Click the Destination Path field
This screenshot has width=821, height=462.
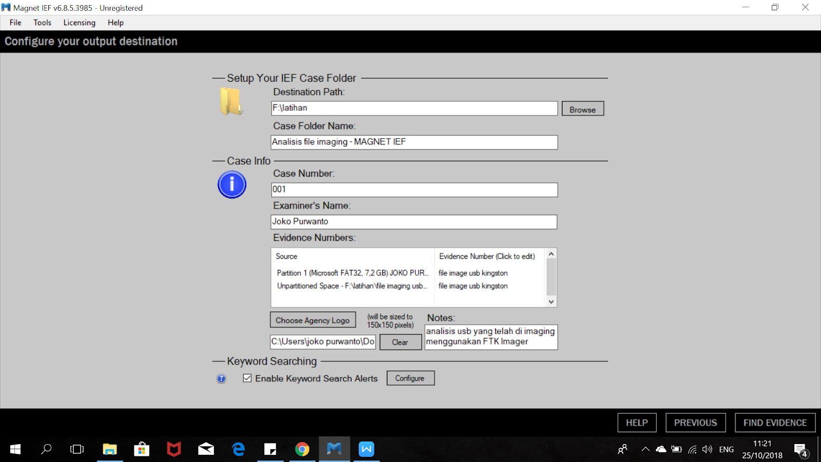coord(414,108)
